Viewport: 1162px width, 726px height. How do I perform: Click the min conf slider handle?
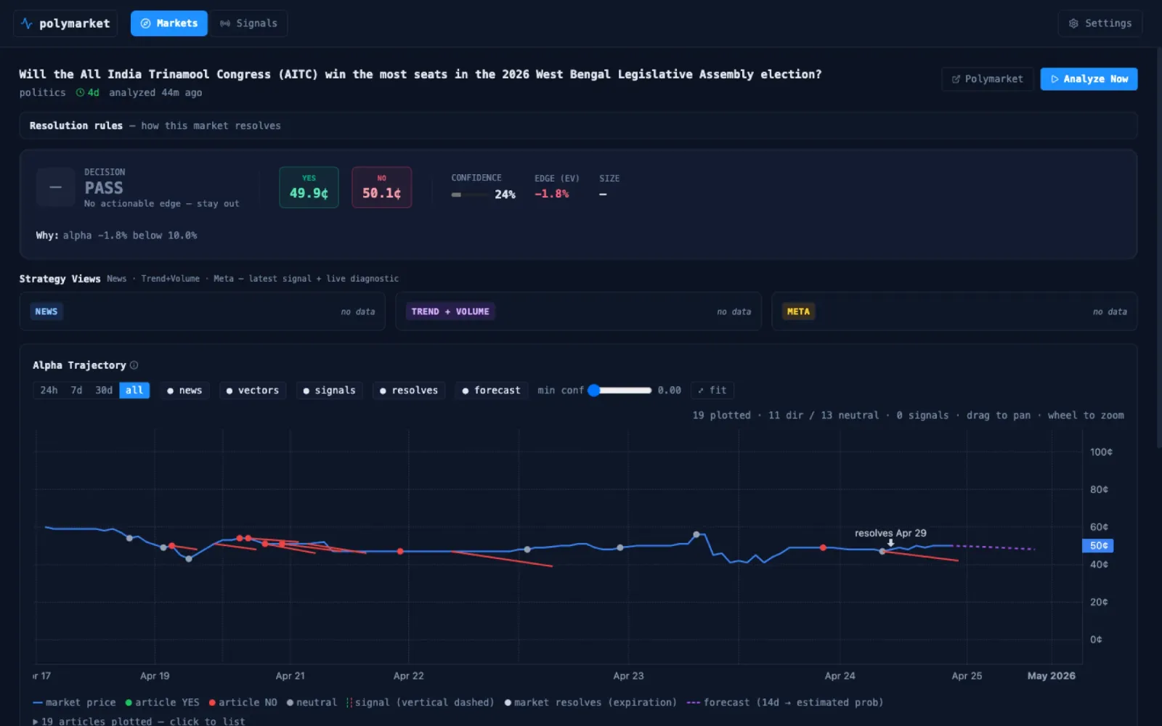tap(594, 390)
